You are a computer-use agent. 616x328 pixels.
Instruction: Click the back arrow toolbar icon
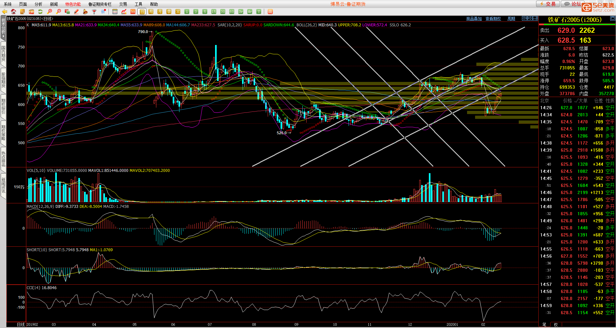point(4,12)
